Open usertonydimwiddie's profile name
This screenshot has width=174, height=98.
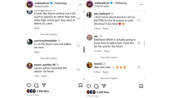pyautogui.click(x=45, y=41)
